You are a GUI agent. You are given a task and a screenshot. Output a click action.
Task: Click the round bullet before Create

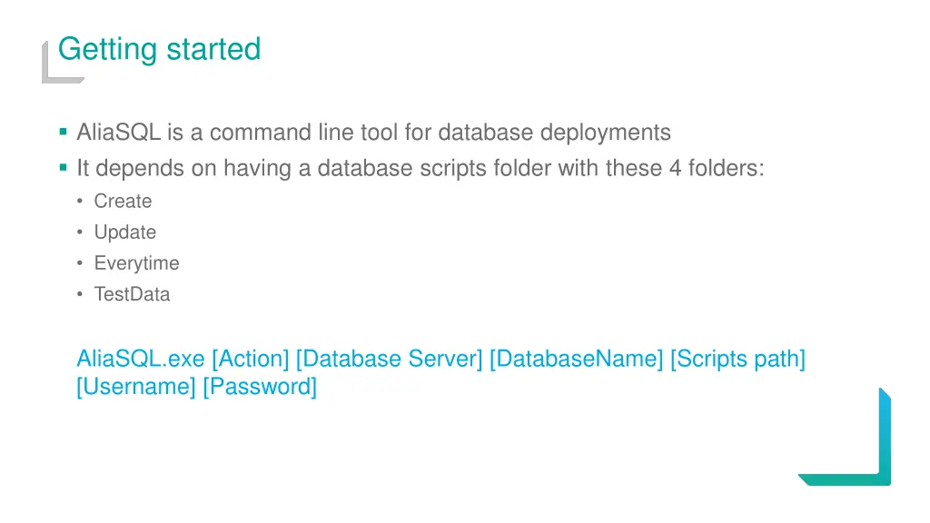(x=80, y=201)
